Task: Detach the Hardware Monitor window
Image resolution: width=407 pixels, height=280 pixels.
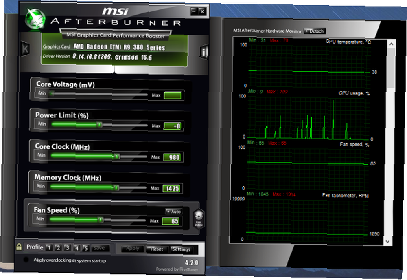Action: (x=315, y=31)
